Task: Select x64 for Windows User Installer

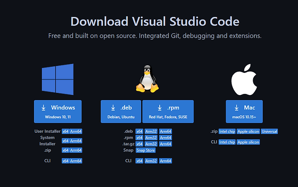Action: [66, 131]
